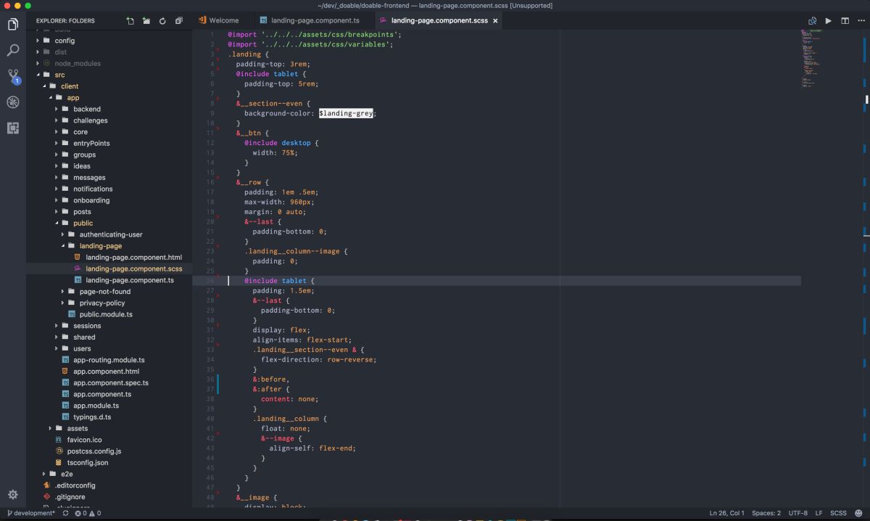
Task: Open the Extensions view in activity bar
Action: coord(13,128)
